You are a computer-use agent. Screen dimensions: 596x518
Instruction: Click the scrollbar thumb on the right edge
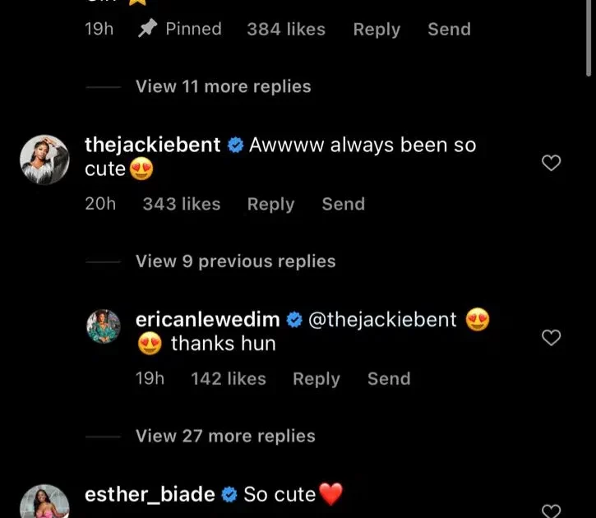click(x=589, y=38)
